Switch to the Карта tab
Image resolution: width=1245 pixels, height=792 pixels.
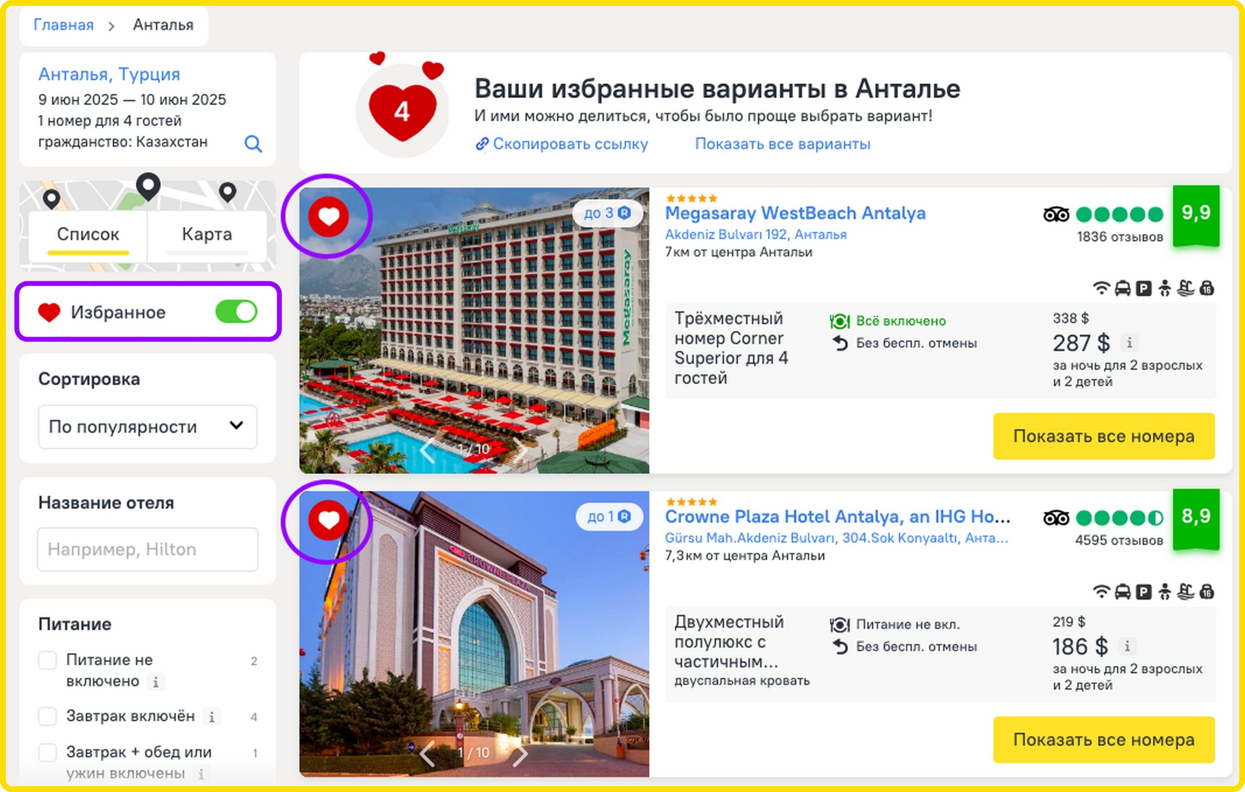point(207,234)
